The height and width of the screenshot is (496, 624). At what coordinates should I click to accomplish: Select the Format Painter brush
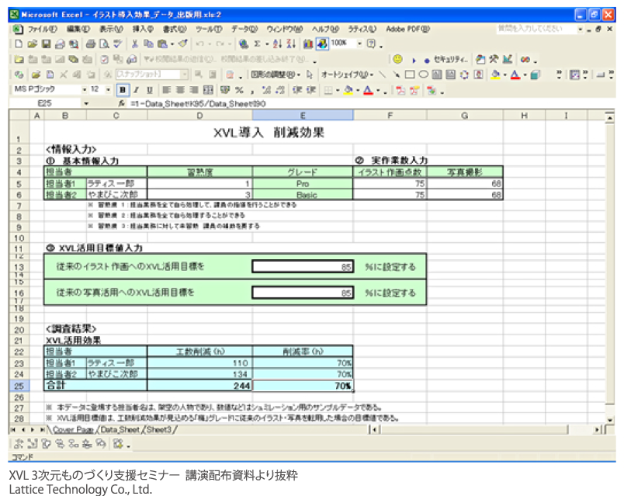[x=182, y=43]
